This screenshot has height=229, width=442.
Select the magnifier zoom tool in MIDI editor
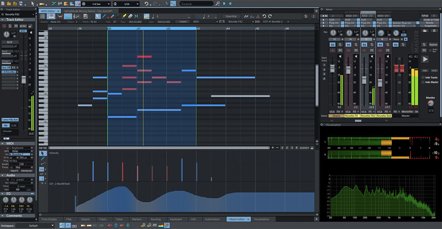click(118, 16)
